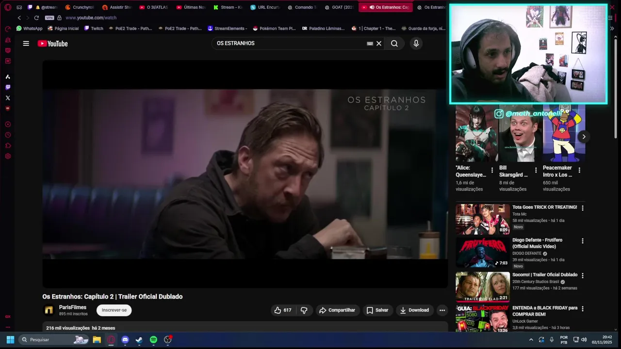
Task: Click the browser address bar URL
Action: tap(91, 18)
